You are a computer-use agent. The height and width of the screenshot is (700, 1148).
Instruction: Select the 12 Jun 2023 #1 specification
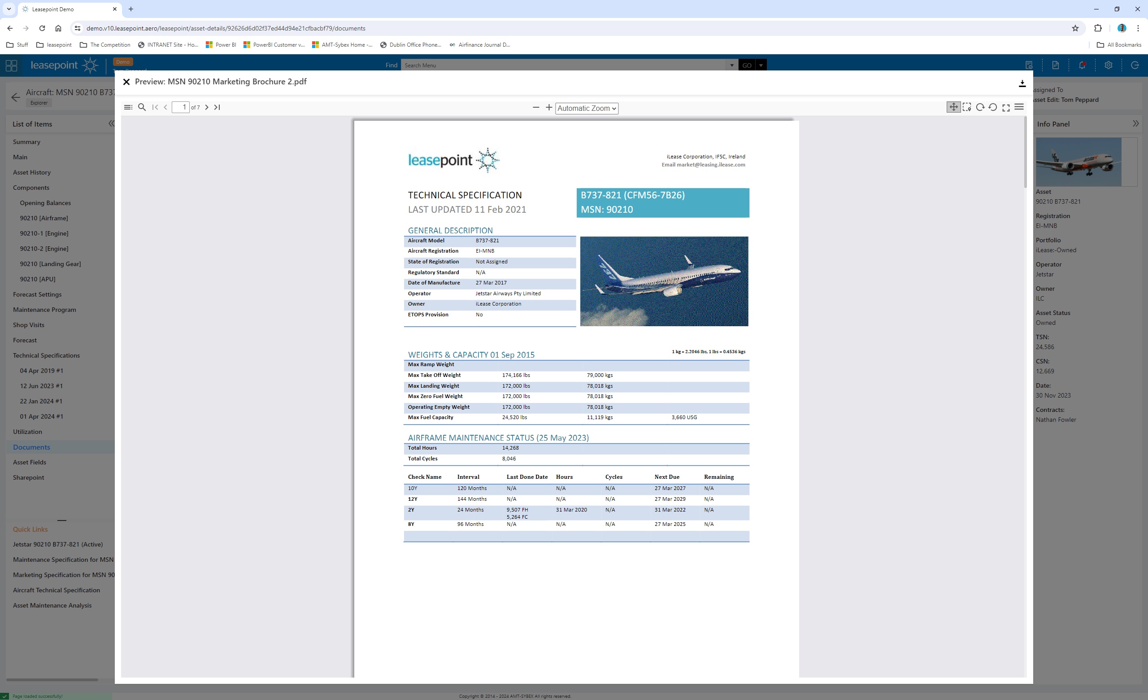point(41,386)
